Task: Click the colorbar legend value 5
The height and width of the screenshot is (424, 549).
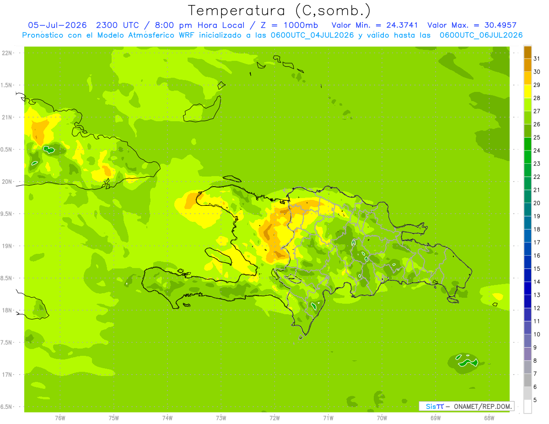Action: [535, 400]
